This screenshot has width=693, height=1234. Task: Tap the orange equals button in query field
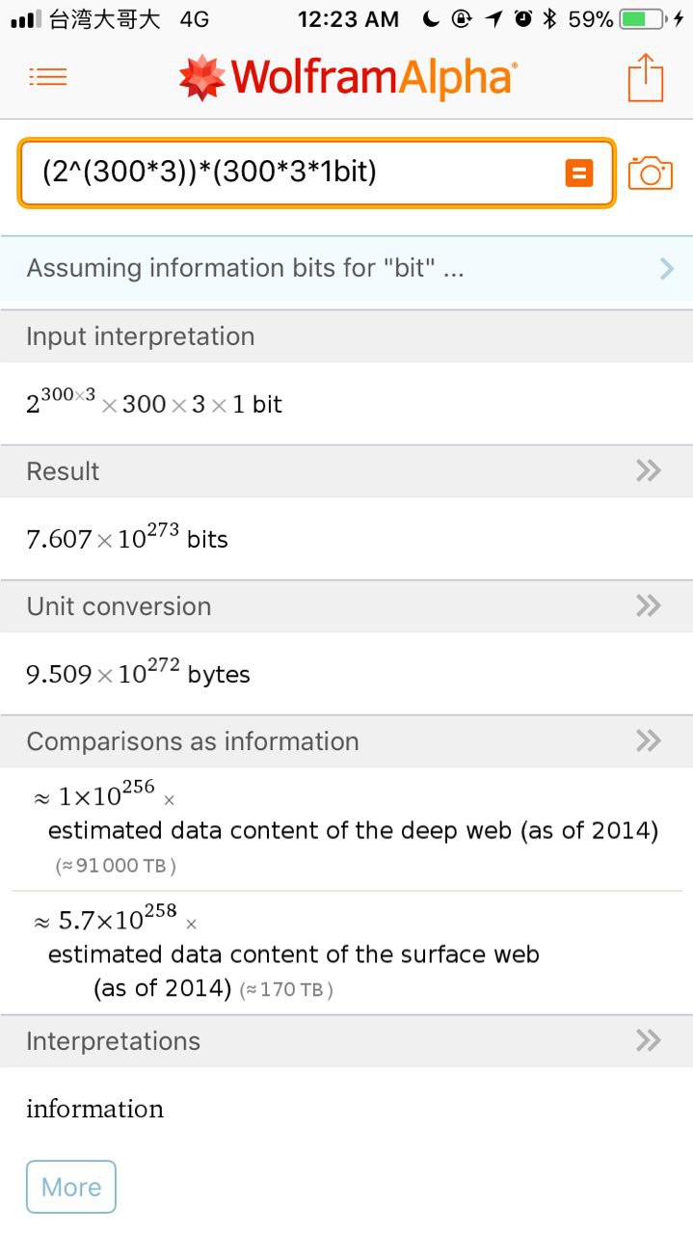[x=579, y=174]
